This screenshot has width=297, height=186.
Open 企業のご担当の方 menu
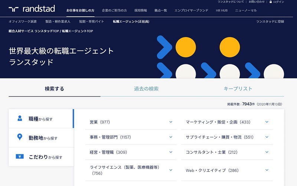pos(114,10)
